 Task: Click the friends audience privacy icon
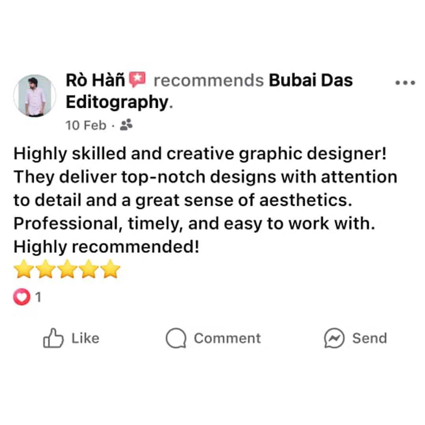[126, 125]
